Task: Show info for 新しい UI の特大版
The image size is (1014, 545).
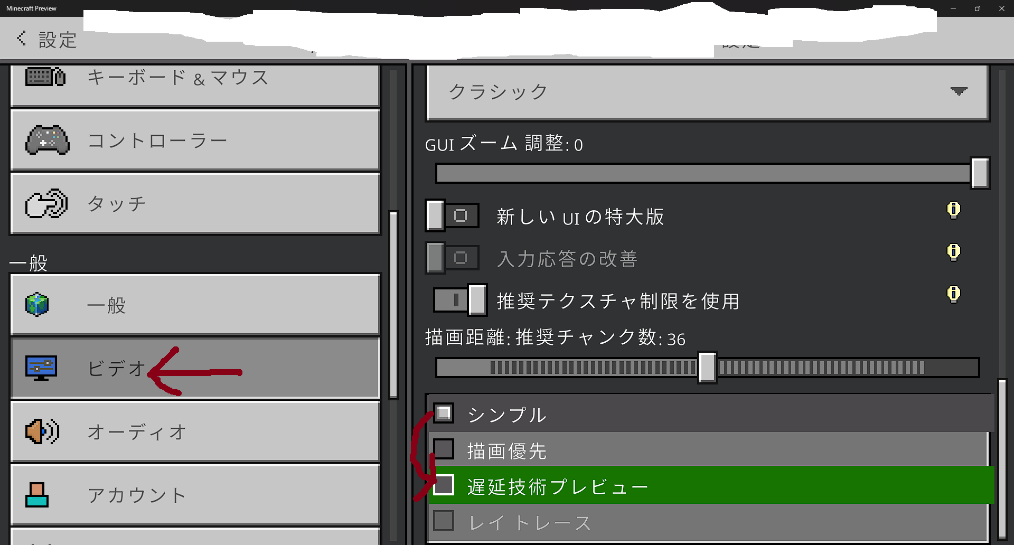Action: tap(953, 210)
